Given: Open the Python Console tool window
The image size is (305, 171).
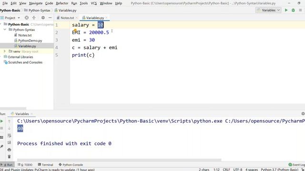Looking at the screenshot, I should pyautogui.click(x=71, y=165).
